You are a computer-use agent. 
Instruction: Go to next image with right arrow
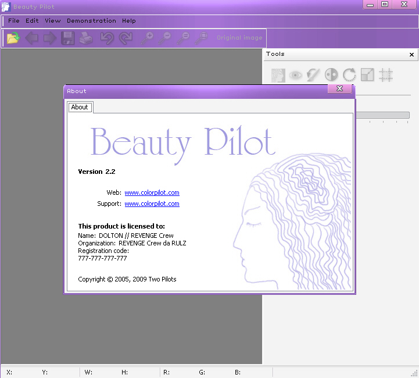(50, 38)
